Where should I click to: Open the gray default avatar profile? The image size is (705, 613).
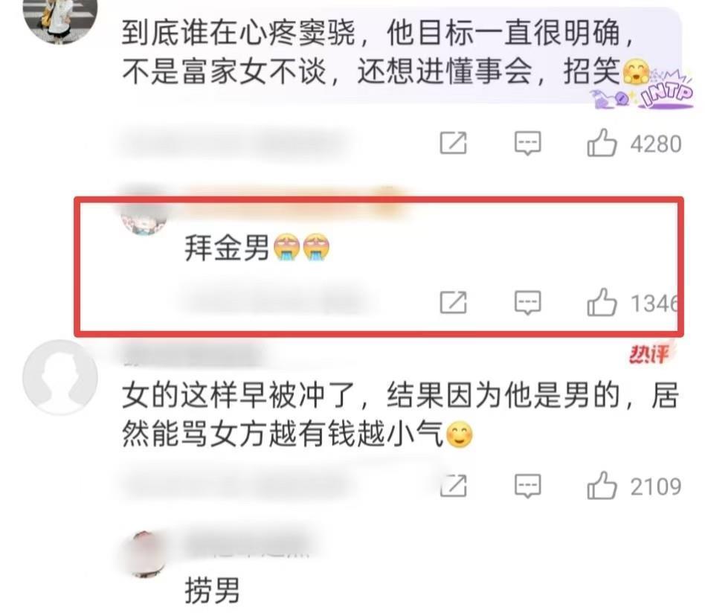(60, 377)
